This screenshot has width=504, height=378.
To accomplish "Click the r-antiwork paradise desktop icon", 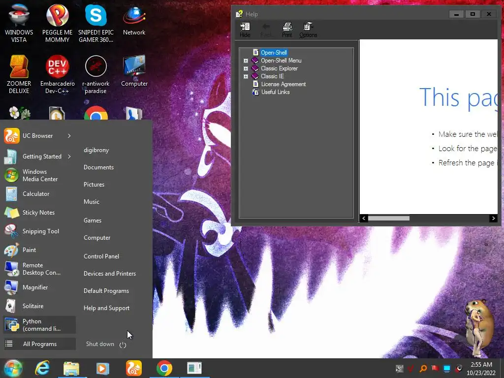I will click(x=96, y=74).
